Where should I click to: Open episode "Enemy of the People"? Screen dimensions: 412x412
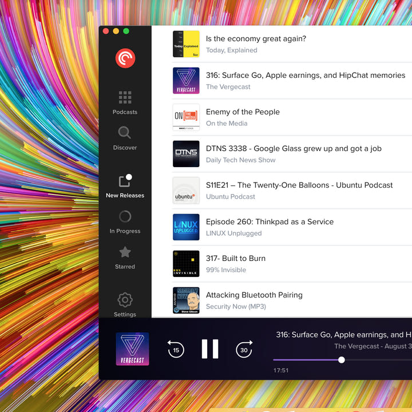pyautogui.click(x=243, y=112)
